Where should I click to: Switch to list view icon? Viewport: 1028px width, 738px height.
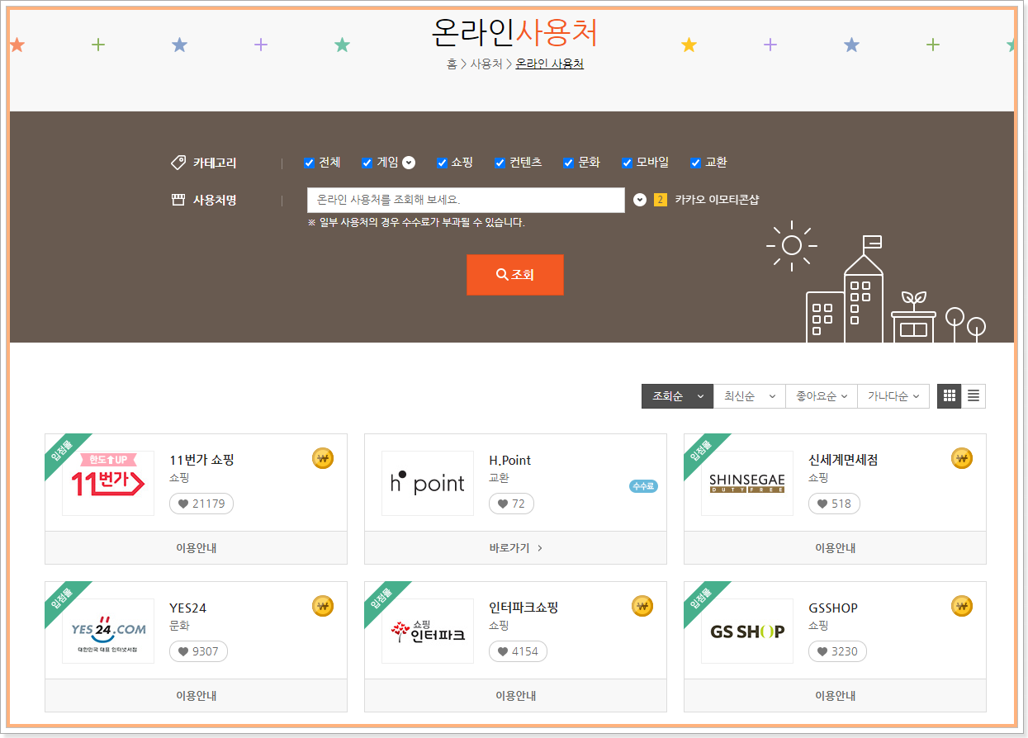pos(974,396)
